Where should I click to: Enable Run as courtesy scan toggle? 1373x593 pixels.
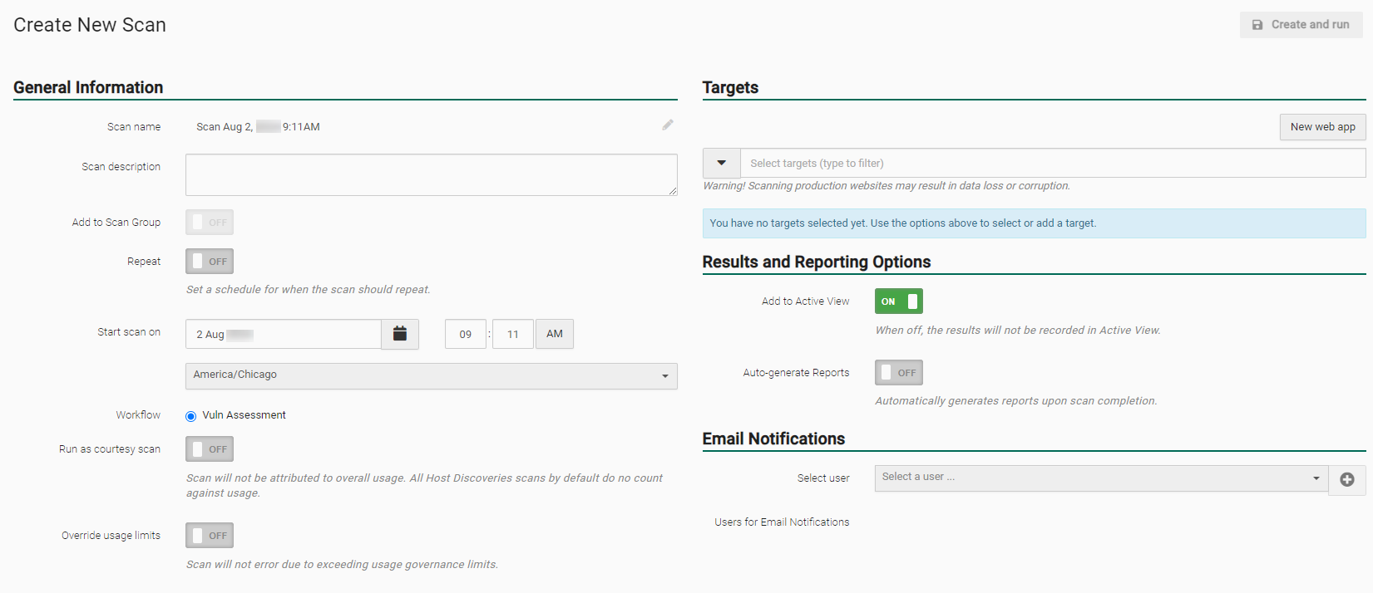(210, 449)
